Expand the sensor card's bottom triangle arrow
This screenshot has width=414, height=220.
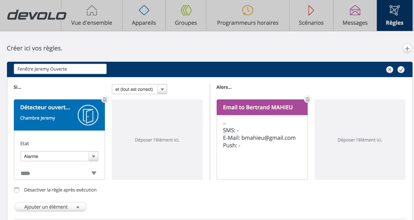coord(94,173)
